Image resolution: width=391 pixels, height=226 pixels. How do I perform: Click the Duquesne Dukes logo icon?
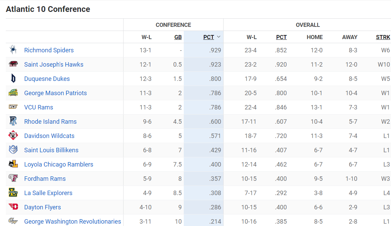13,79
